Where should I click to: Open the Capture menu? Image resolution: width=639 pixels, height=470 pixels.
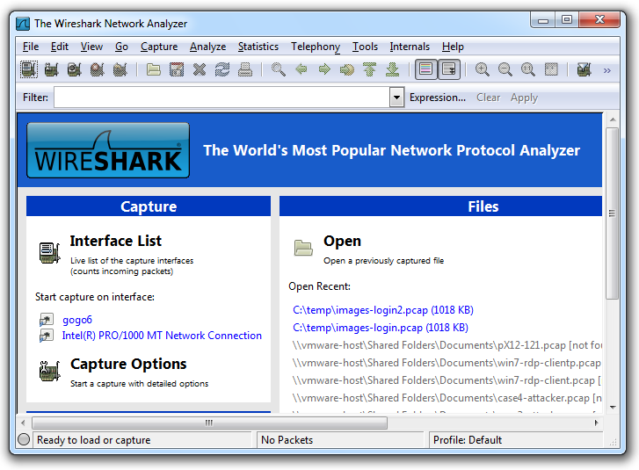[158, 47]
